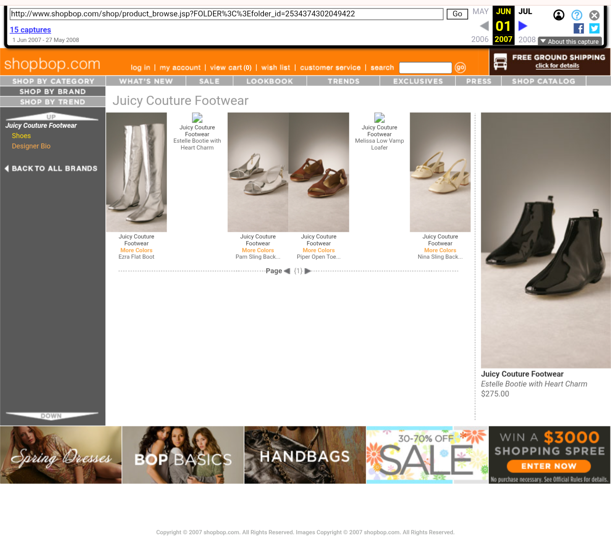Viewport: 611px width, 555px height.
Task: Open Nina Sling Back cream shoe thumbnail
Action: click(440, 172)
